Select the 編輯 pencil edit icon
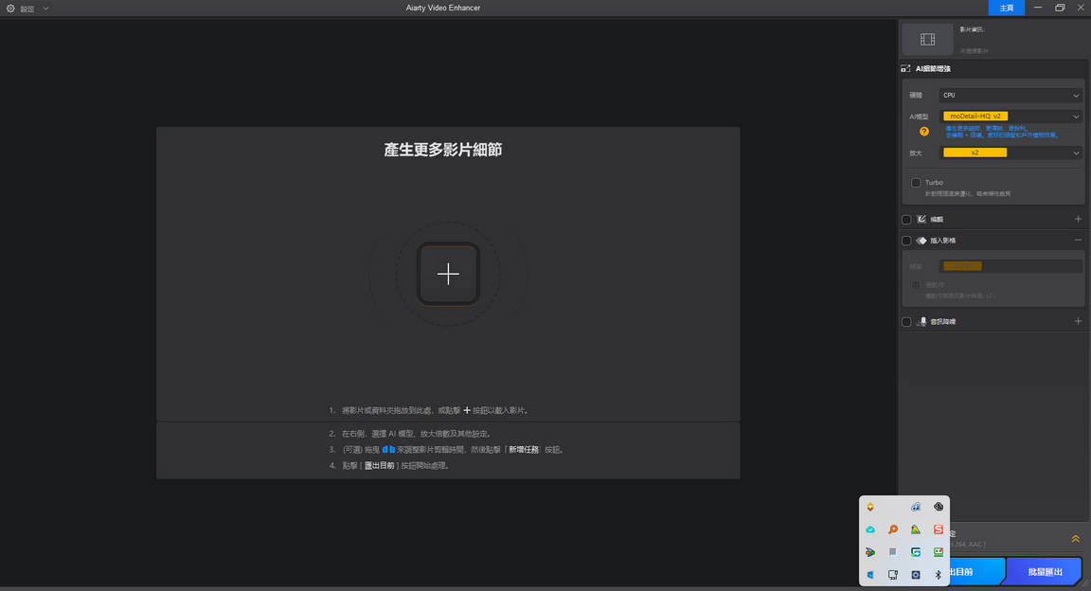Image resolution: width=1091 pixels, height=591 pixels. click(920, 219)
